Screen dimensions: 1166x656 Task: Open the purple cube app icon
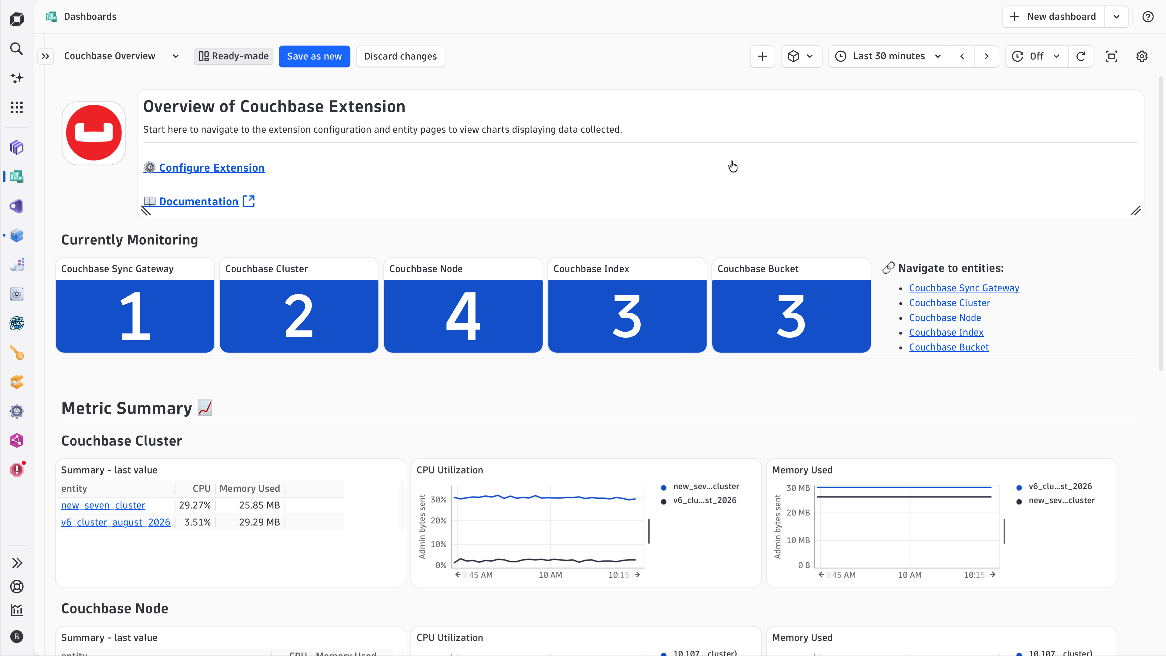click(x=17, y=147)
